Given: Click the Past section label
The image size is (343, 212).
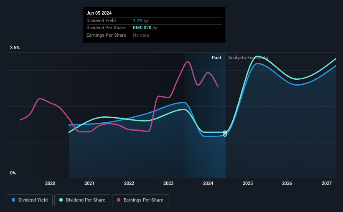Looking at the screenshot, I should [216, 58].
